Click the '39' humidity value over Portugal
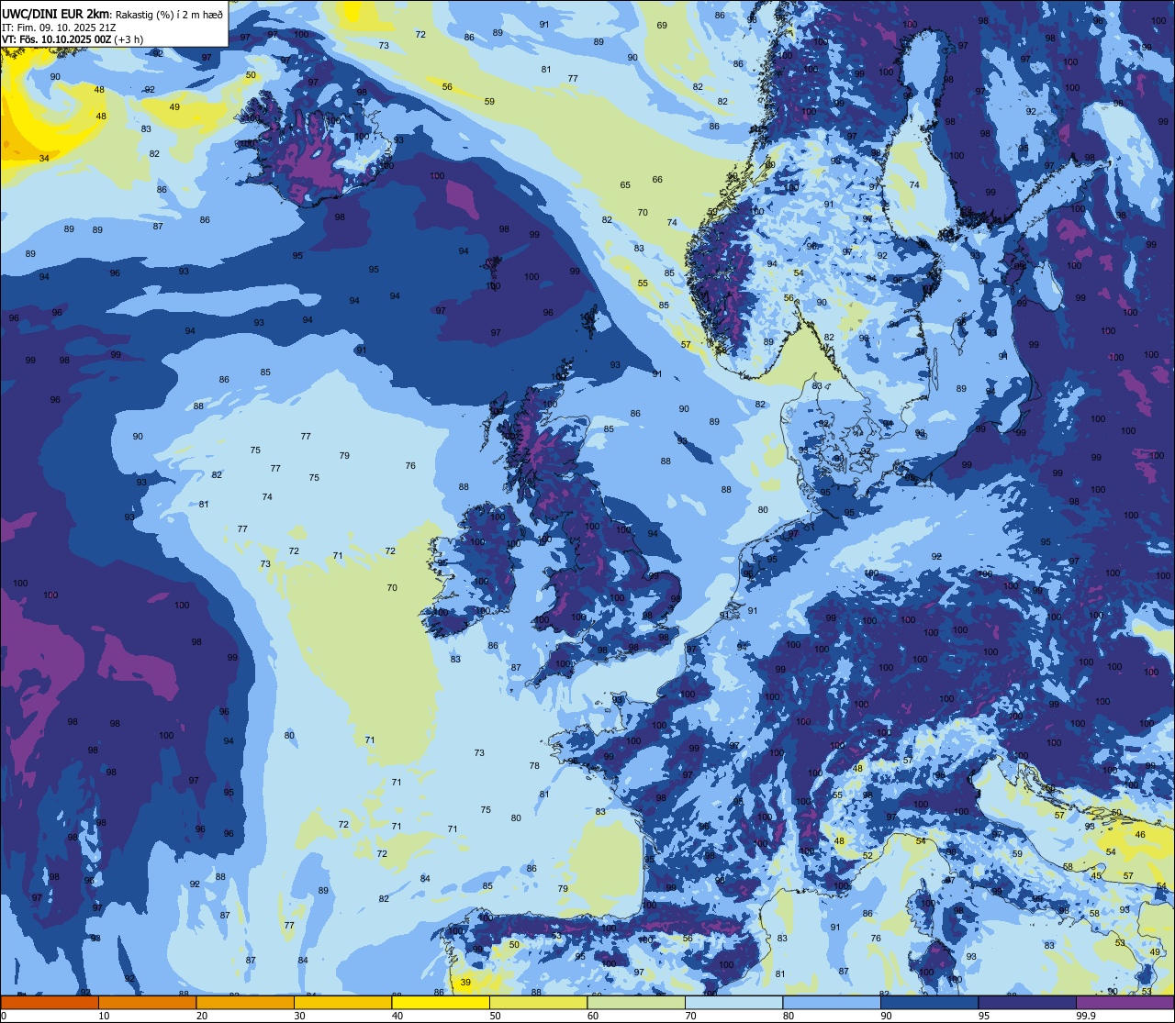Screen dimensions: 1175x1023 tap(465, 983)
